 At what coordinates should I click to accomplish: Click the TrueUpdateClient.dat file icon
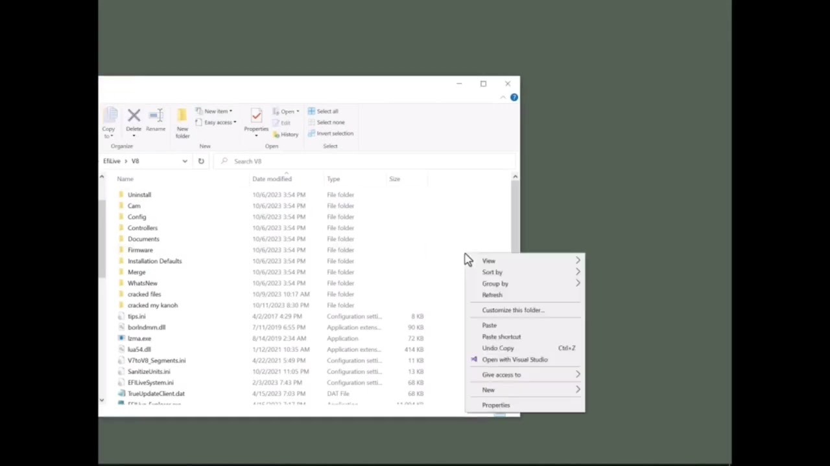(x=121, y=394)
